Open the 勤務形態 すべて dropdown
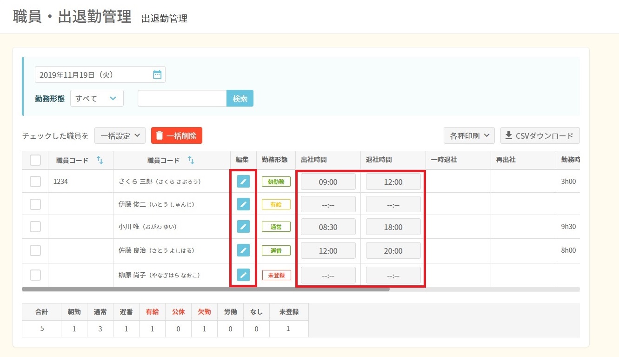619x357 pixels. [x=97, y=98]
